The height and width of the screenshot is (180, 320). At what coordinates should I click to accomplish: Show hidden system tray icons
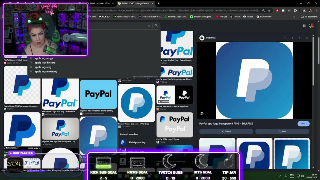[x=280, y=176]
